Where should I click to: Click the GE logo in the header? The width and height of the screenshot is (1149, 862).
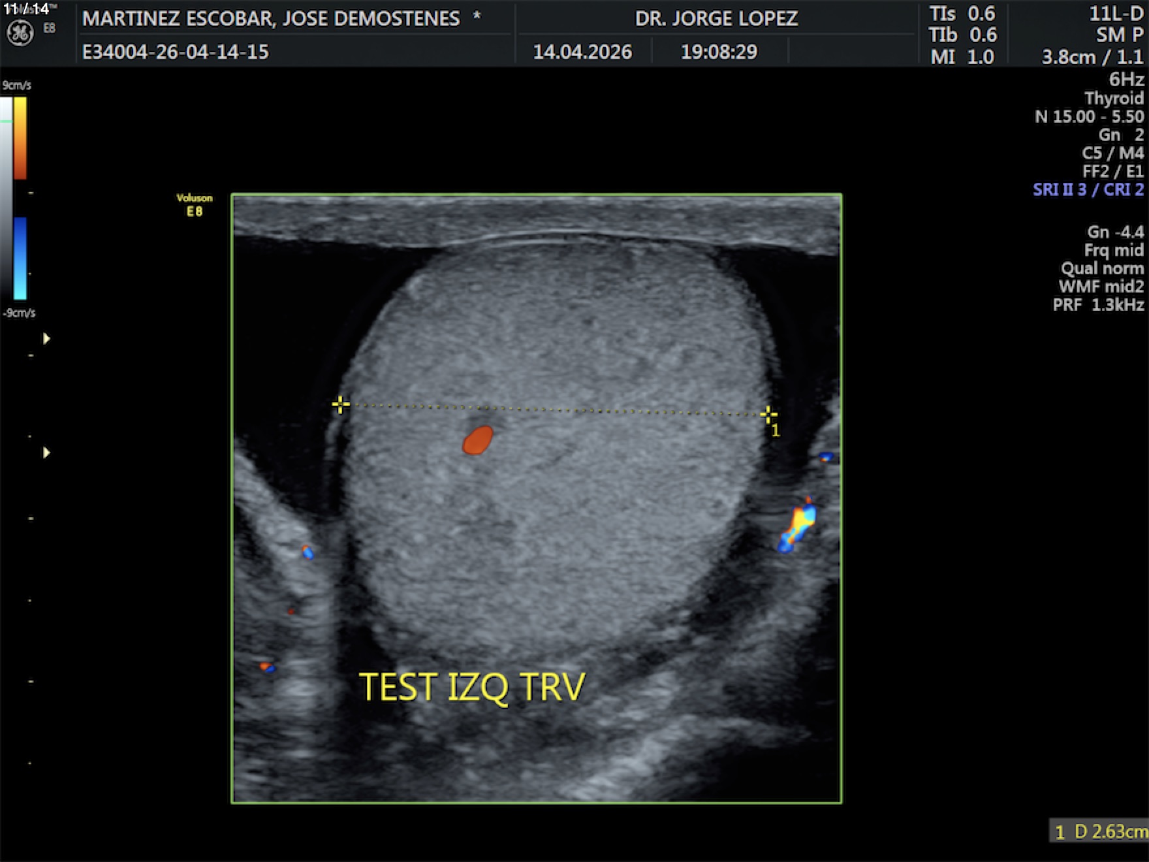[x=20, y=33]
